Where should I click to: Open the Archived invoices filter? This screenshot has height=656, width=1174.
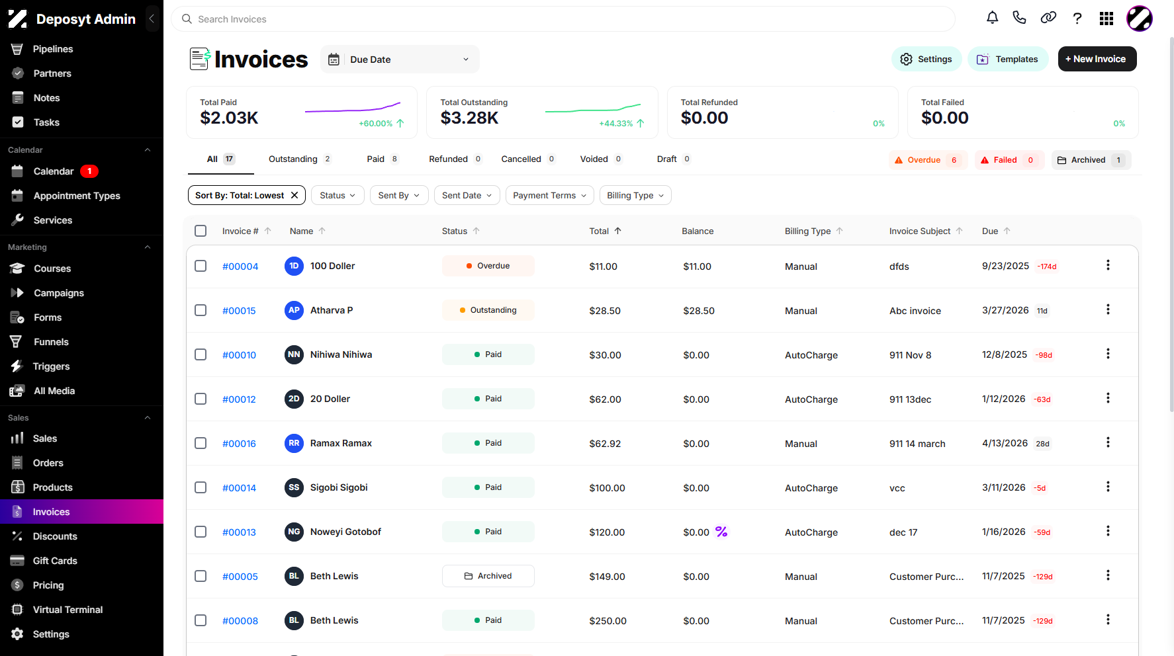(x=1091, y=160)
